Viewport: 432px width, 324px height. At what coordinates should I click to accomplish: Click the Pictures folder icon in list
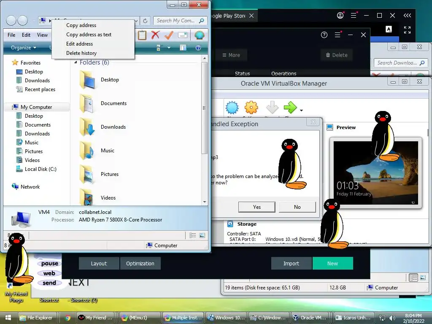tap(87, 174)
